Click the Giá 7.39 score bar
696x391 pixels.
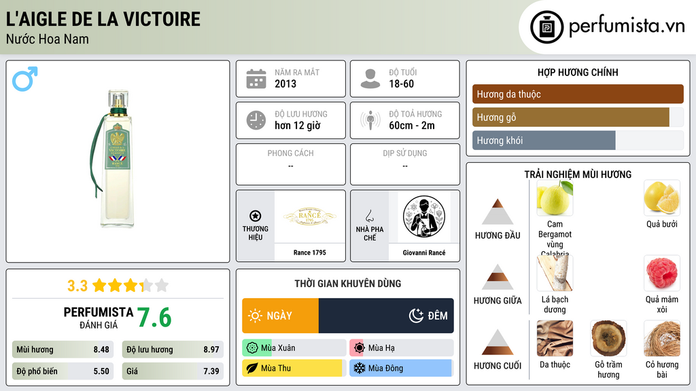pos(173,371)
